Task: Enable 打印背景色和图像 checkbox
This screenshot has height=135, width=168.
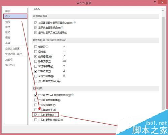Action: [x=36, y=100]
